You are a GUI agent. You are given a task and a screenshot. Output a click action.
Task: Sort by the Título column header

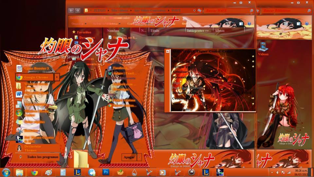[x=155, y=30]
